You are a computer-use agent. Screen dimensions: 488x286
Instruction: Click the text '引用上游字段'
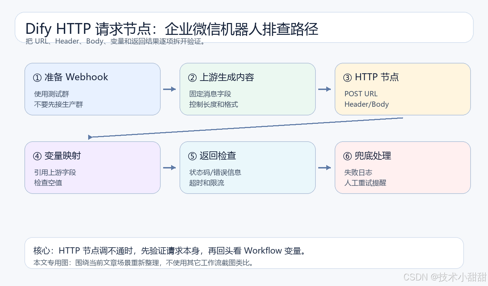(55, 172)
